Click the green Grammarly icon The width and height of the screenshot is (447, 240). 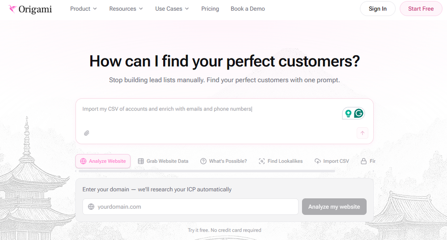click(358, 113)
